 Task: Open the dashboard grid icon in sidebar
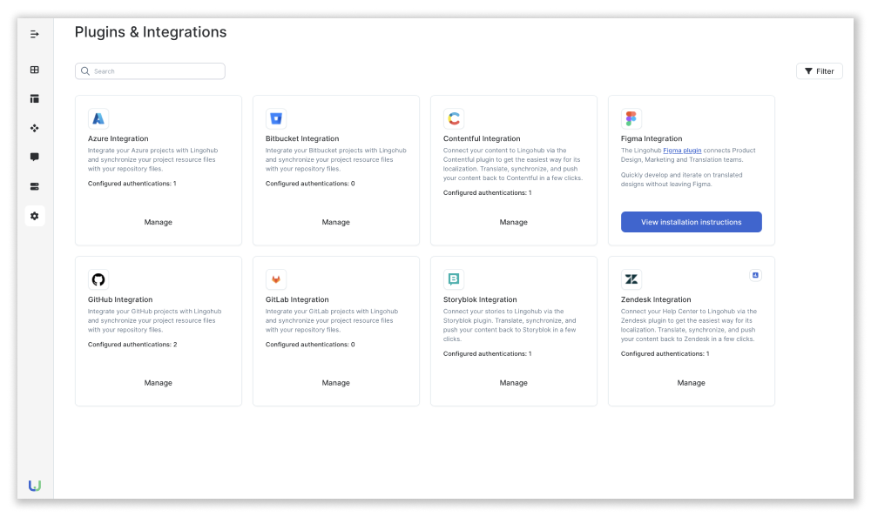coord(35,70)
